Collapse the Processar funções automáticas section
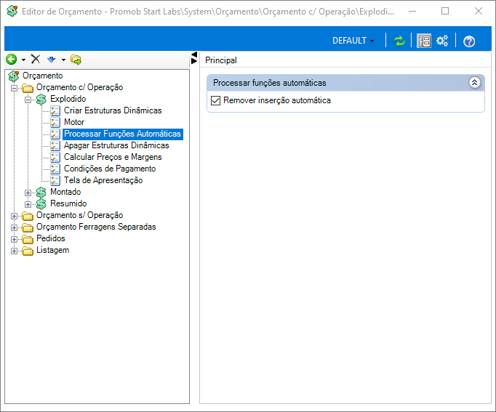This screenshot has height=412, width=496. [474, 83]
